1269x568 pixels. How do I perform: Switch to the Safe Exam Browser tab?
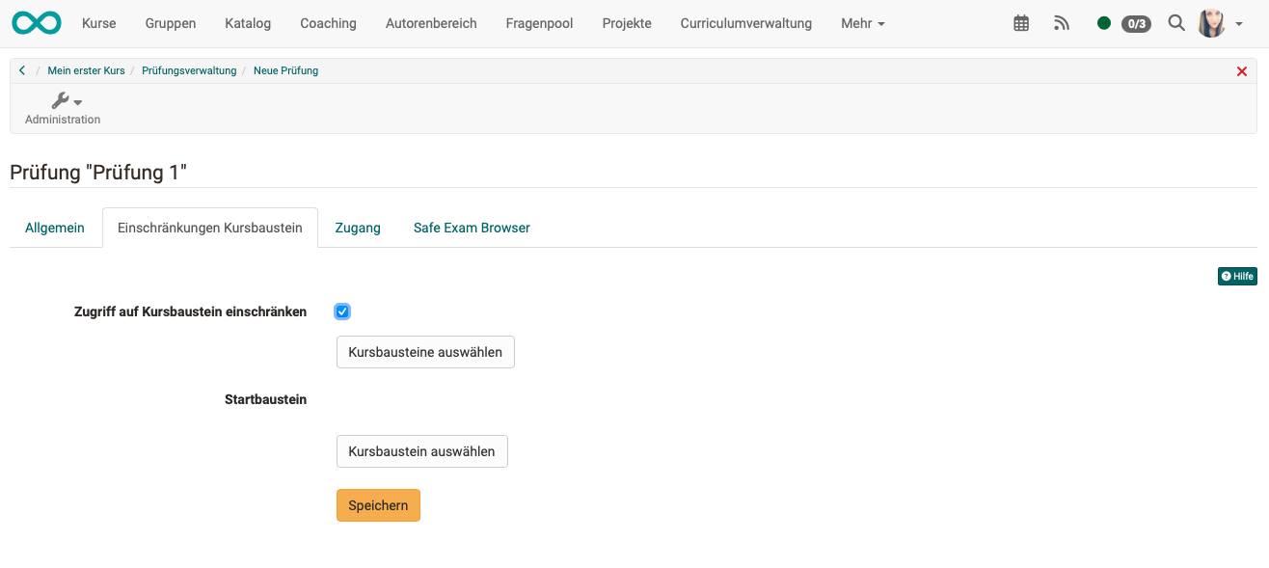[472, 228]
